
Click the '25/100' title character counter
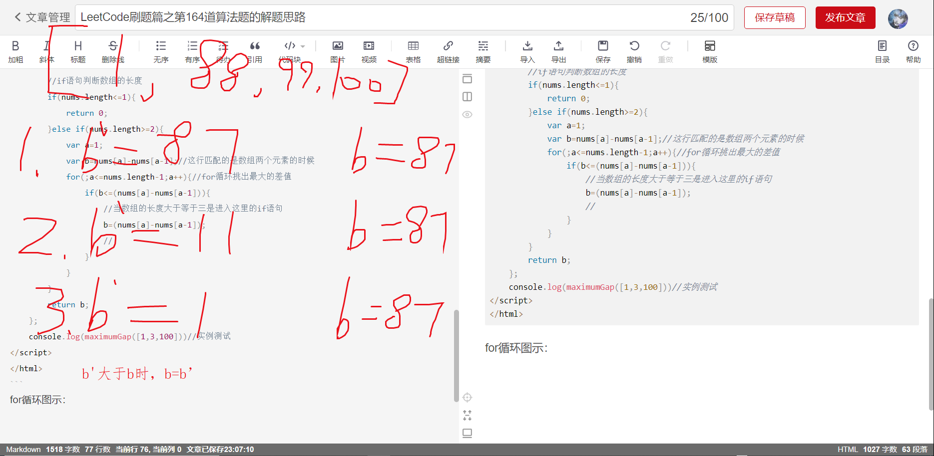709,17
